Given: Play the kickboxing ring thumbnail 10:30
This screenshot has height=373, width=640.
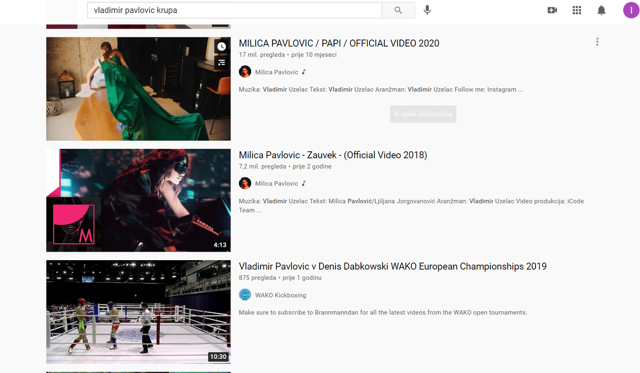Looking at the screenshot, I should pyautogui.click(x=138, y=312).
